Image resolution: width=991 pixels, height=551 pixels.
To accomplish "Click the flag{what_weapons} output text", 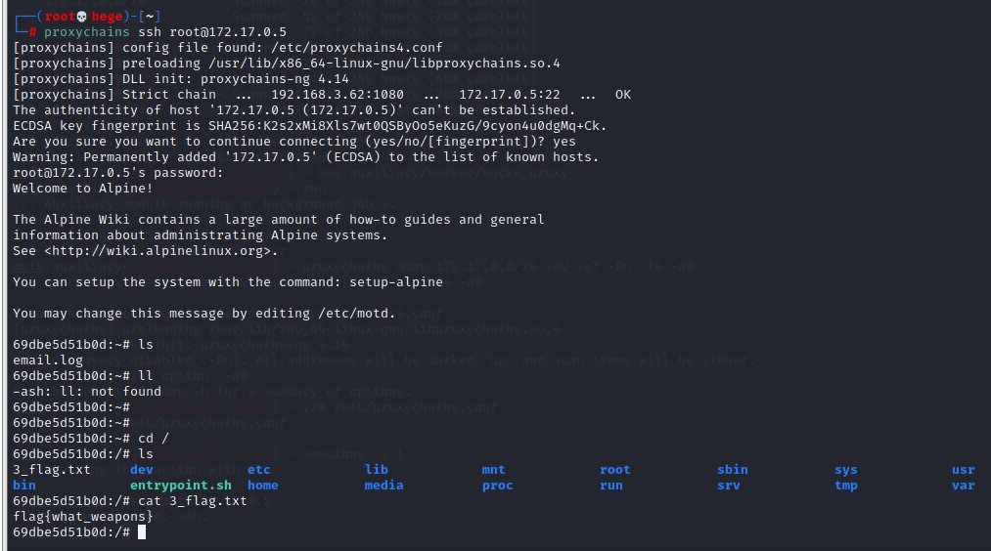I will [x=83, y=517].
